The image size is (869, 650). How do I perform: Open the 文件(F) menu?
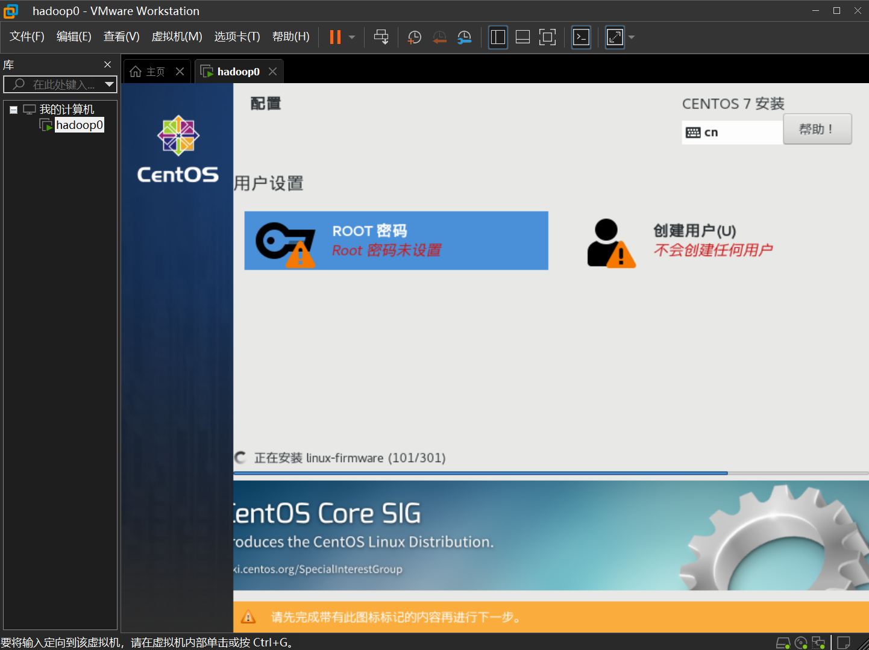tap(27, 37)
